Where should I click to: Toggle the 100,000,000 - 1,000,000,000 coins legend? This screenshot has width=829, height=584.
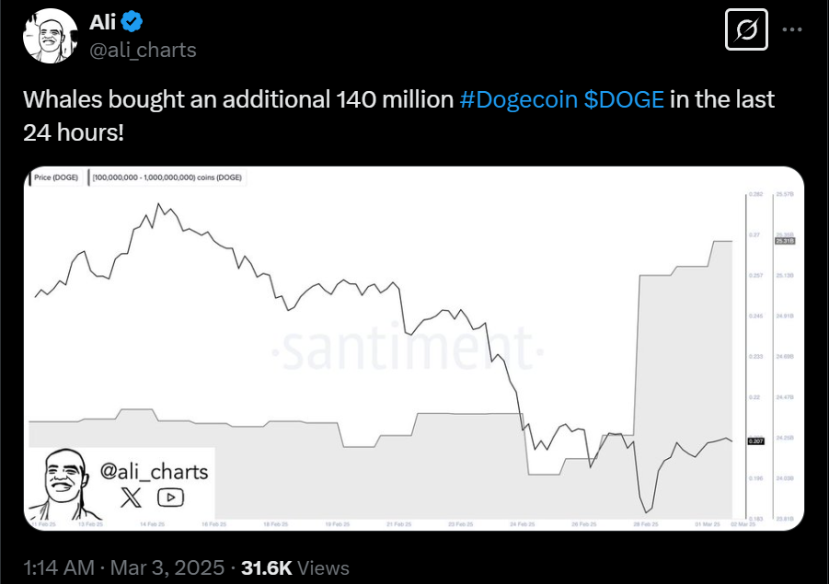pyautogui.click(x=167, y=177)
